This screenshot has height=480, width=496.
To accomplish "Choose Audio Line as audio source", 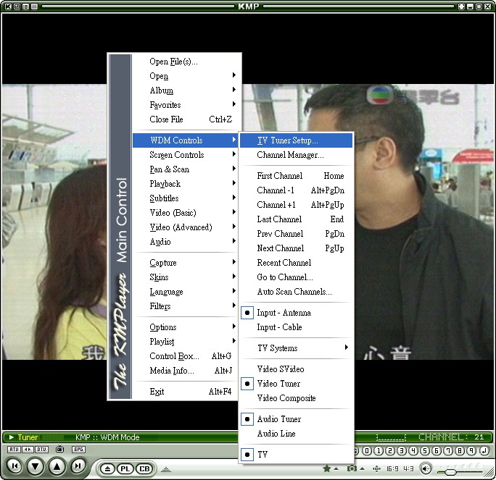I will 276,434.
